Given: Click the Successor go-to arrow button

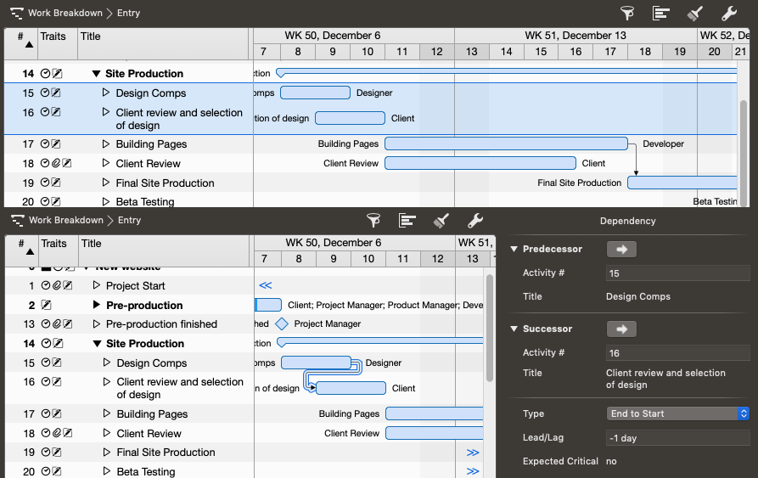Looking at the screenshot, I should (x=620, y=329).
